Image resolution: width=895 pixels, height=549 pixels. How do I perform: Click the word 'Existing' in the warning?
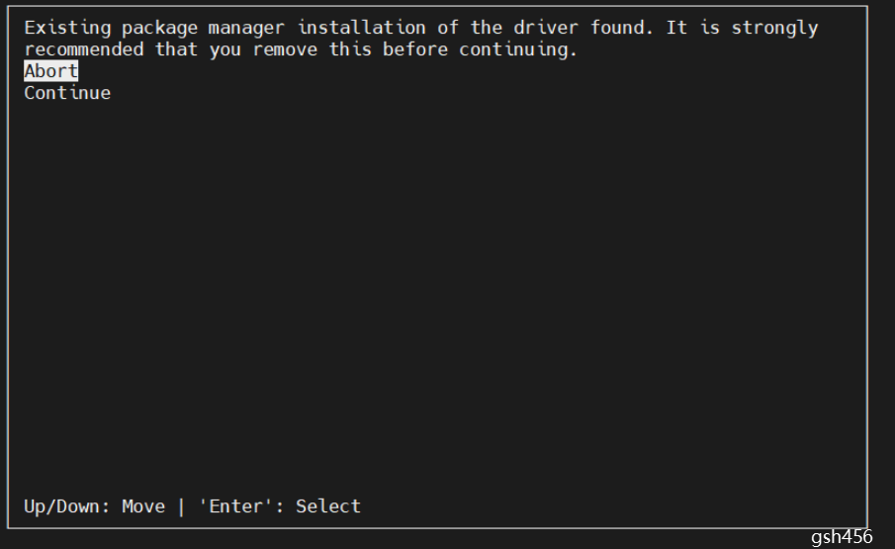[x=67, y=28]
